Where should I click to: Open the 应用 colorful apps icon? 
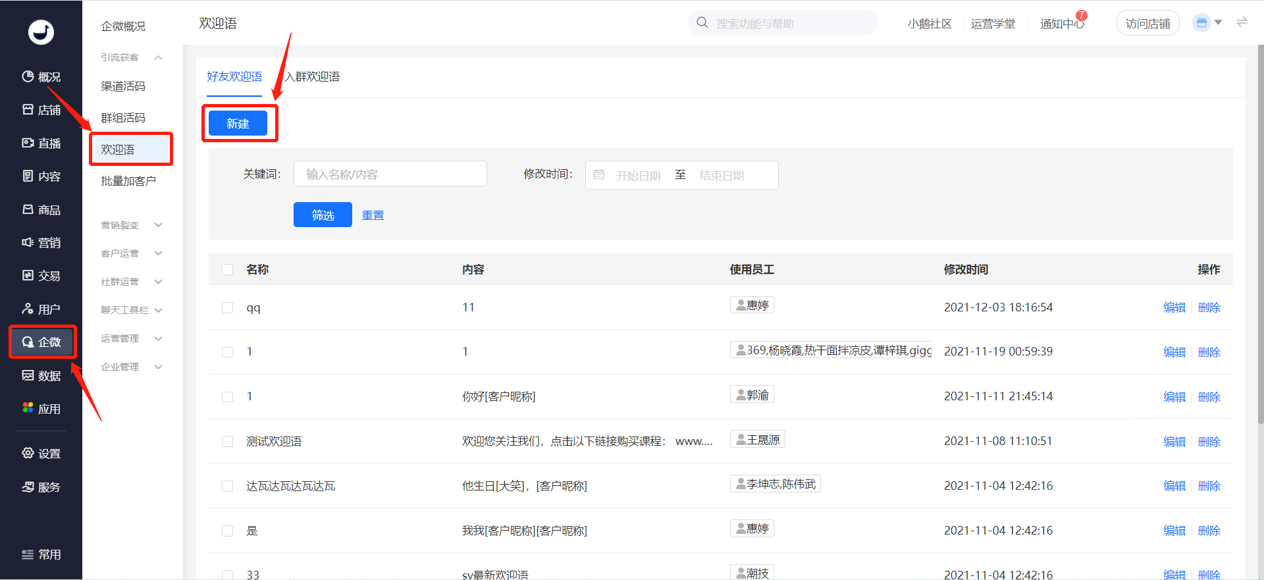[28, 408]
